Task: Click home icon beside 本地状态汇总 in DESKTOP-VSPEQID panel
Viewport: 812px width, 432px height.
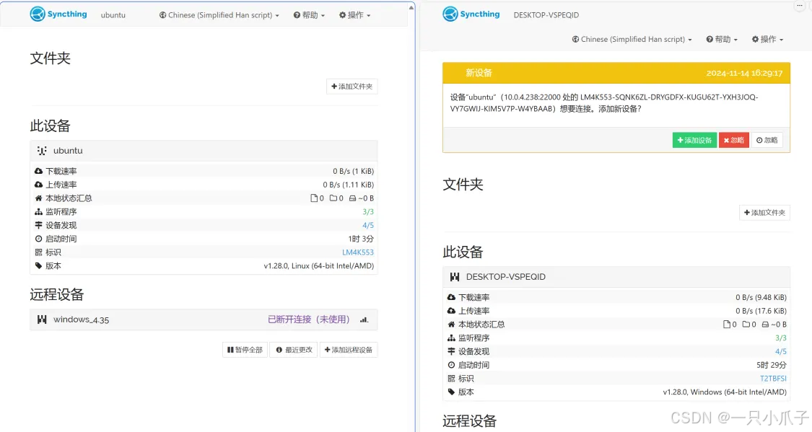Action: pos(451,325)
